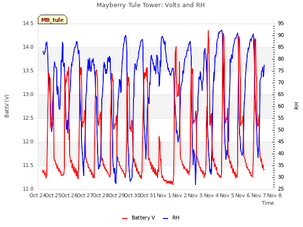Click the Nov 2 x-axis tick label
The height and width of the screenshot is (227, 303).
pos(180,195)
